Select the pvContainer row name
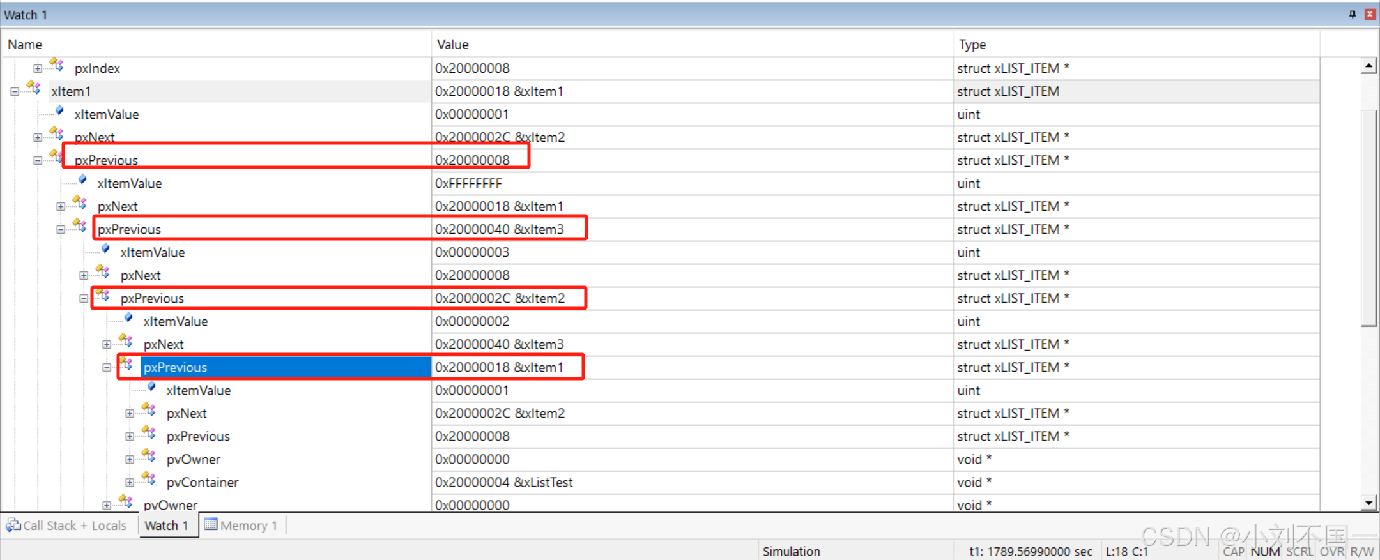 [x=203, y=482]
